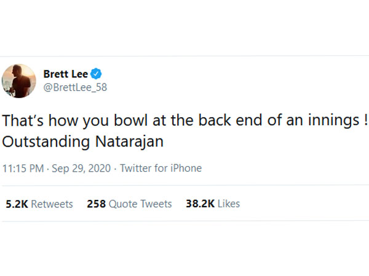Click the 38.2K like count number
Screen dimensions: 369x276
[x=199, y=204]
